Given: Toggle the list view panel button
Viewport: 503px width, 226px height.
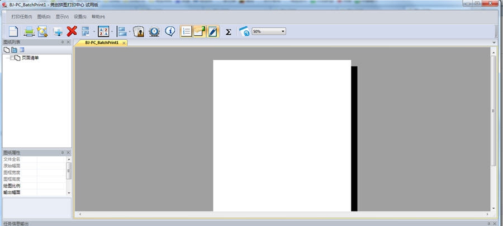Looking at the screenshot, I should 186,31.
